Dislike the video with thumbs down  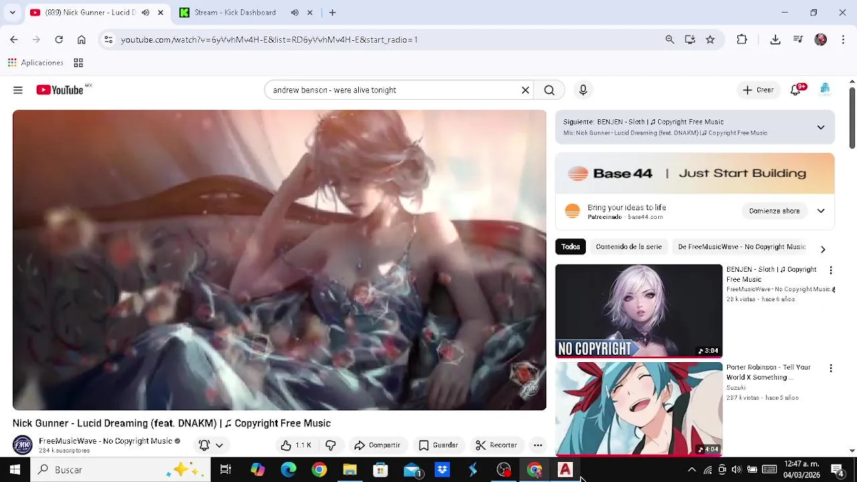click(331, 445)
